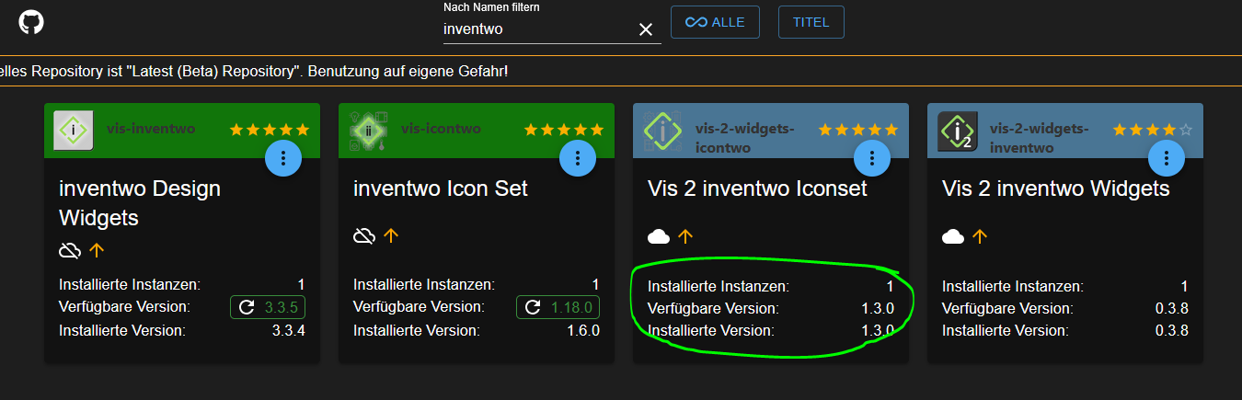Click the crossed-out cloud icon on inventwo Design Widgets
The image size is (1242, 400).
pos(70,249)
